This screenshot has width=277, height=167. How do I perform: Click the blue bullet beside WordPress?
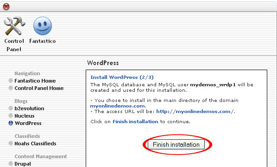pos(11,123)
